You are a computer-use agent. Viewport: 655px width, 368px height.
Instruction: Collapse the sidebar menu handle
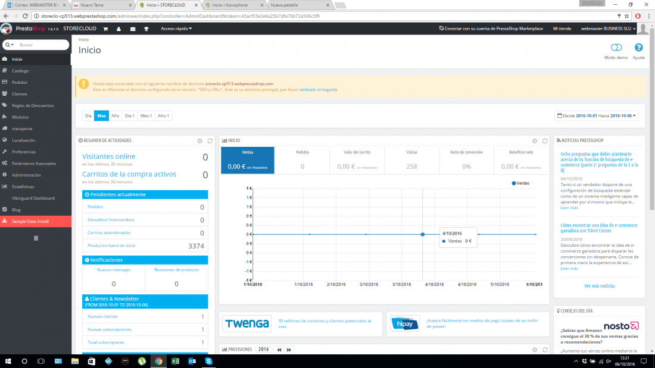coord(36,238)
